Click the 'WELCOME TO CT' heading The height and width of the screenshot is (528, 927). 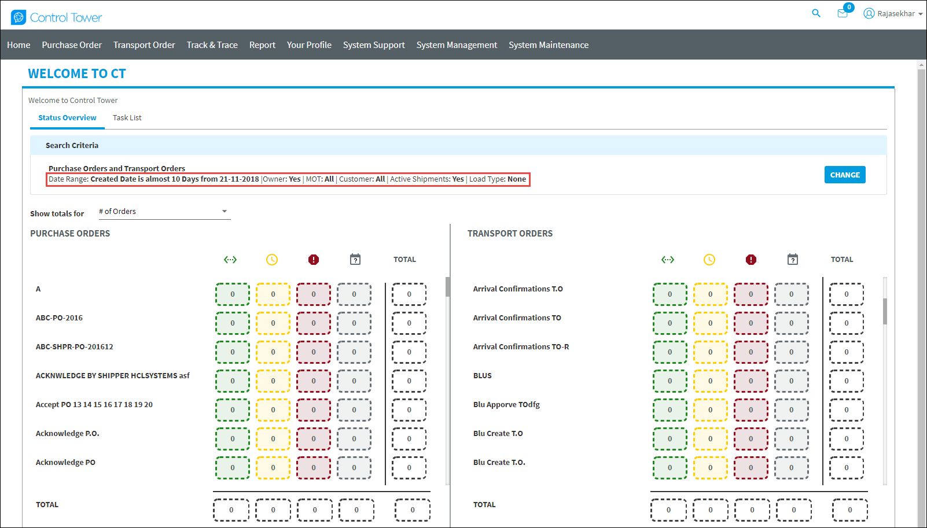click(77, 74)
